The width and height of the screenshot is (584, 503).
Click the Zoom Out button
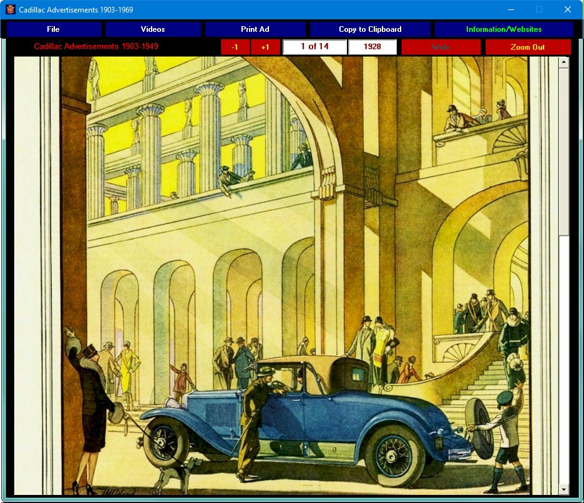pos(528,47)
